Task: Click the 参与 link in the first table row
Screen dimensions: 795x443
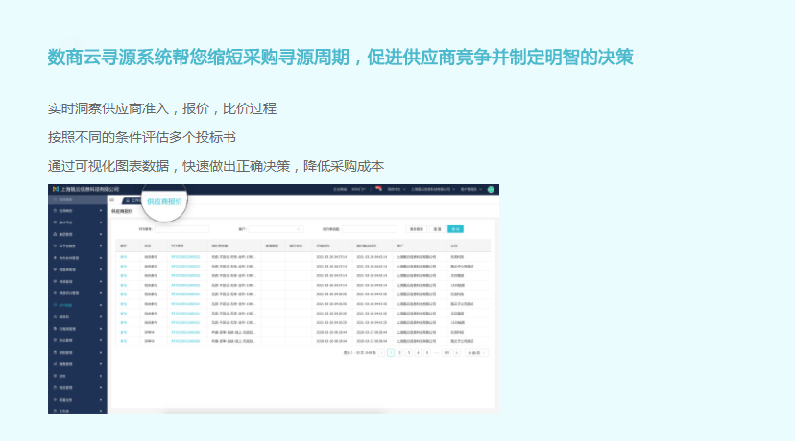Action: (123, 257)
